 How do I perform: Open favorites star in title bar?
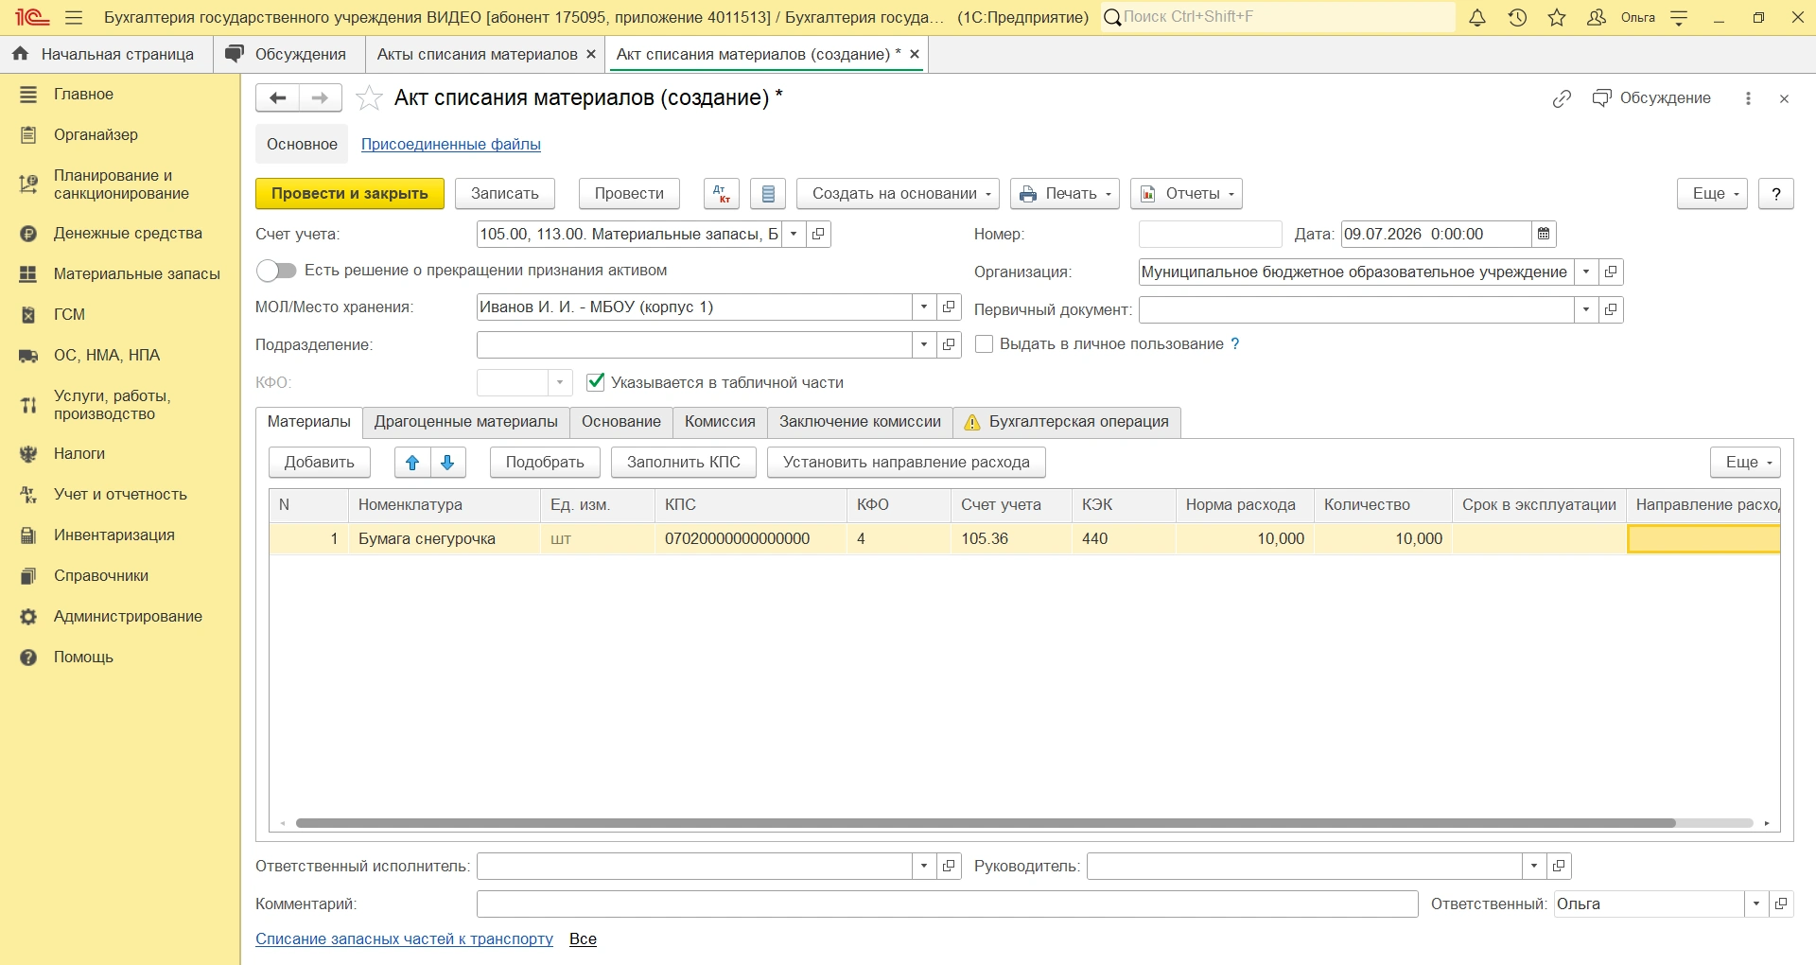point(1557,17)
